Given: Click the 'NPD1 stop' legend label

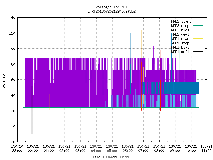Looking at the screenshot, I should [x=180, y=43].
